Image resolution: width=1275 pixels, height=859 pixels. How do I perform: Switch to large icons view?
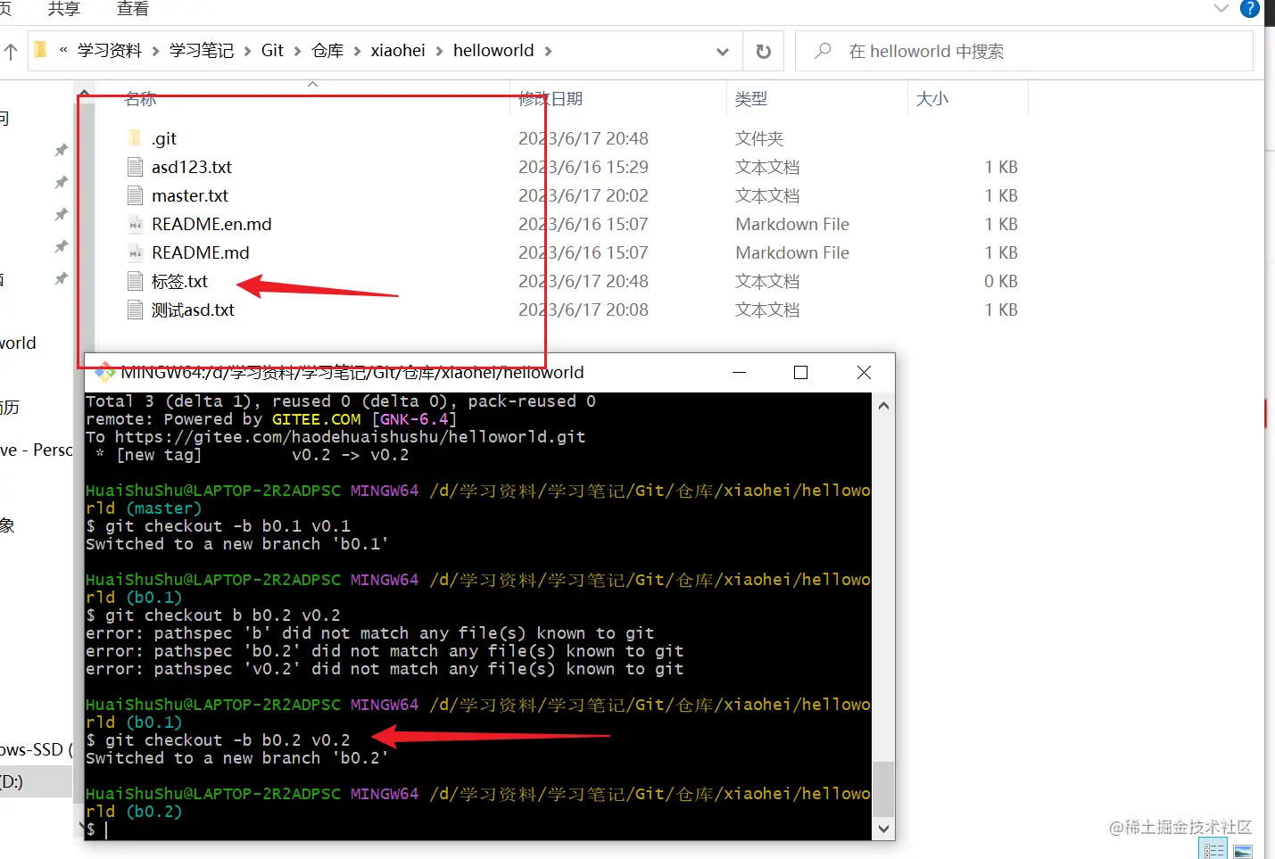click(x=1242, y=851)
